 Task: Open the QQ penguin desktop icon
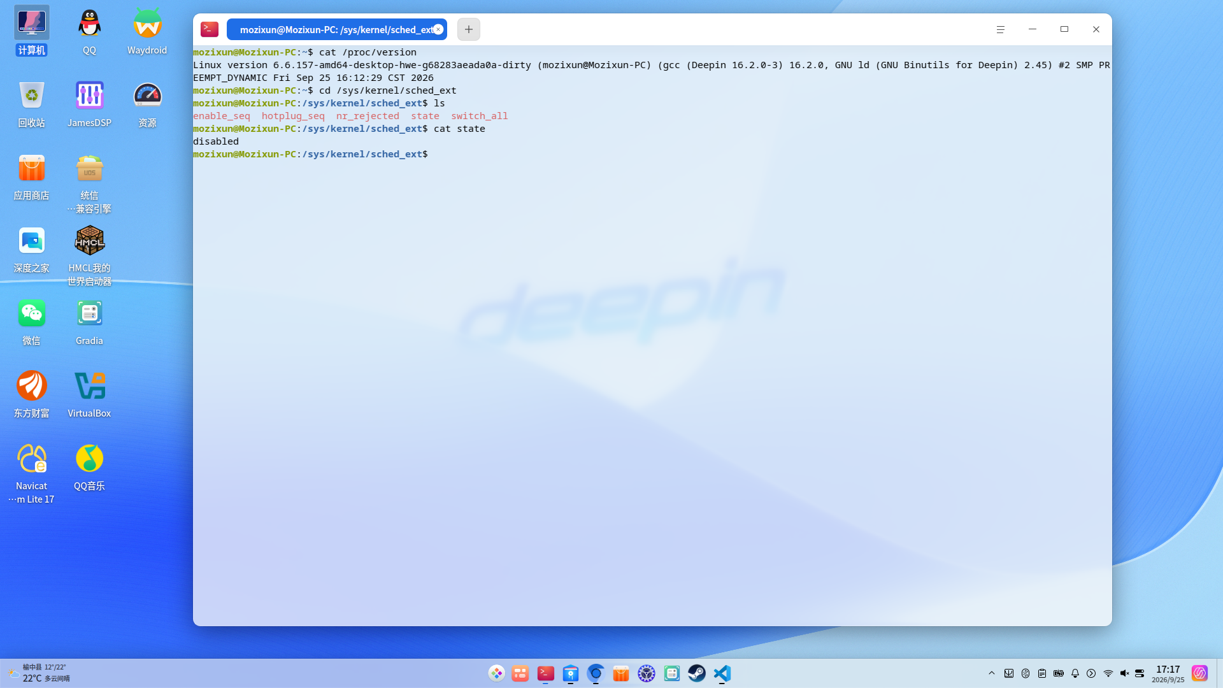click(89, 31)
